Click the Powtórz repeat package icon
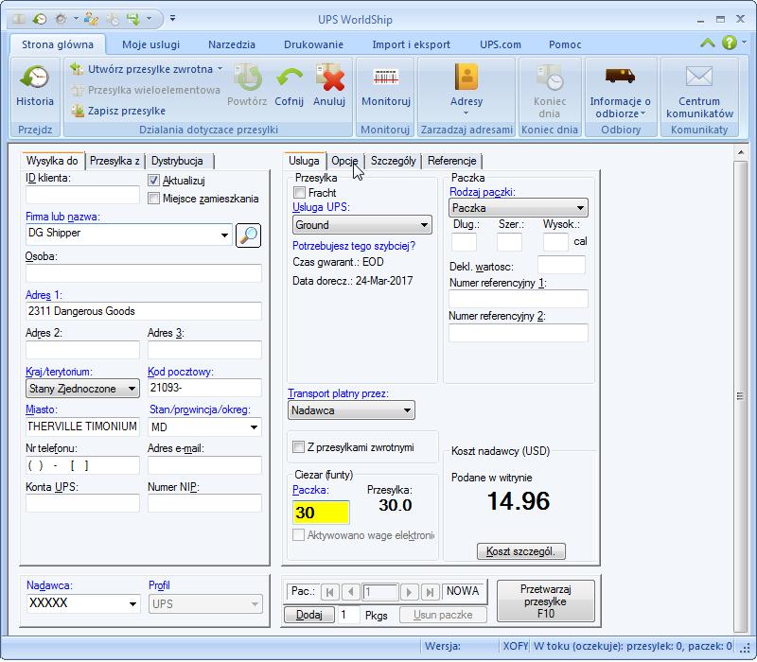 [x=247, y=78]
